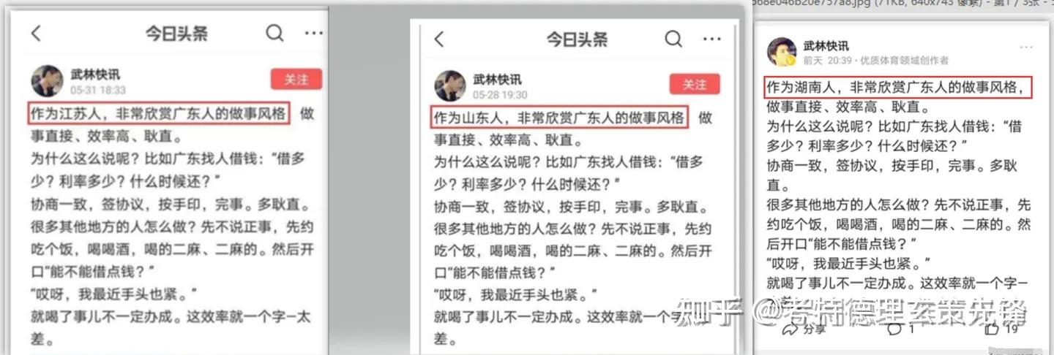
Task: Open search in the 江苏人 post header
Action: (274, 34)
